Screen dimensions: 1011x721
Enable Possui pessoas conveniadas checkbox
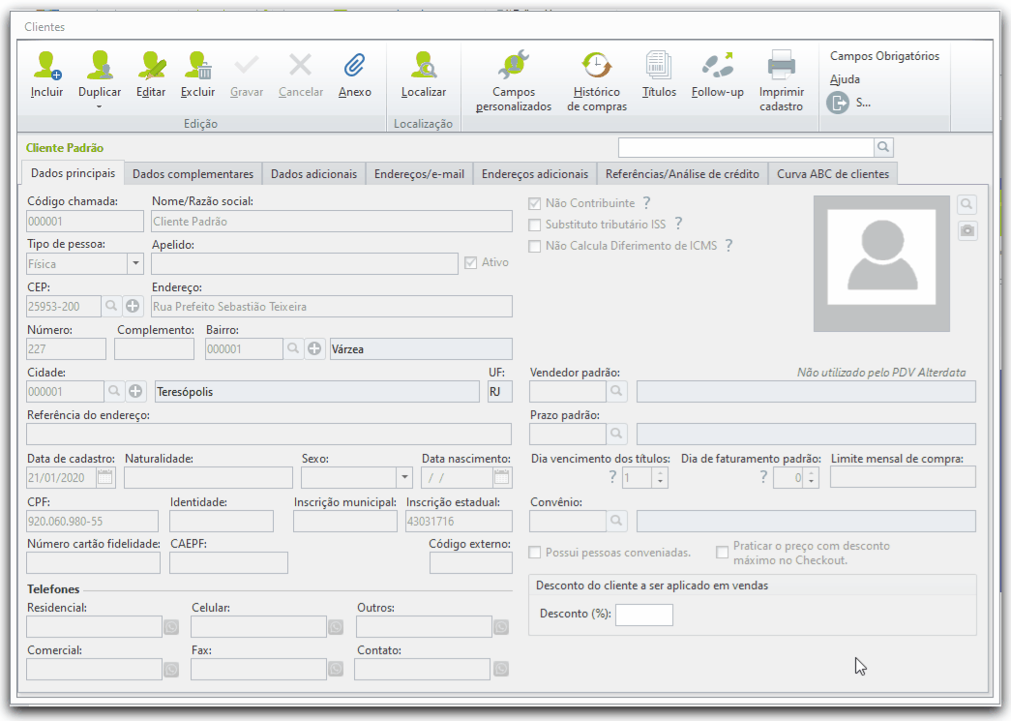(534, 553)
